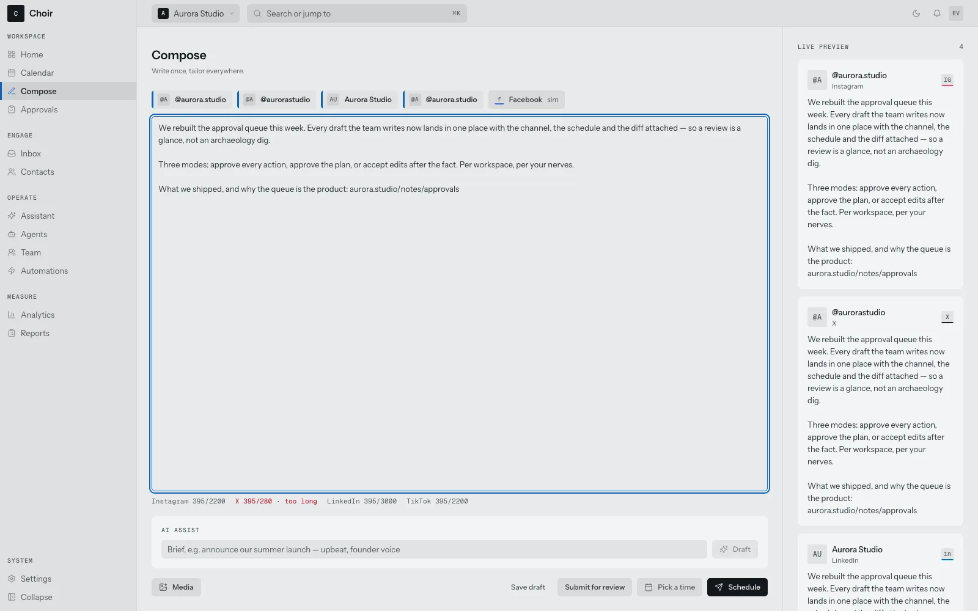
Task: Toggle the @aurora.studio chip beside Facebook
Action: coord(444,100)
